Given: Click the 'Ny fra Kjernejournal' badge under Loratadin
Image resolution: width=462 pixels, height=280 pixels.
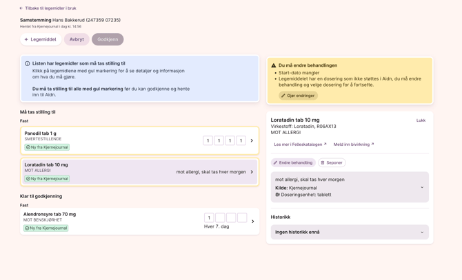Looking at the screenshot, I should pyautogui.click(x=47, y=179).
